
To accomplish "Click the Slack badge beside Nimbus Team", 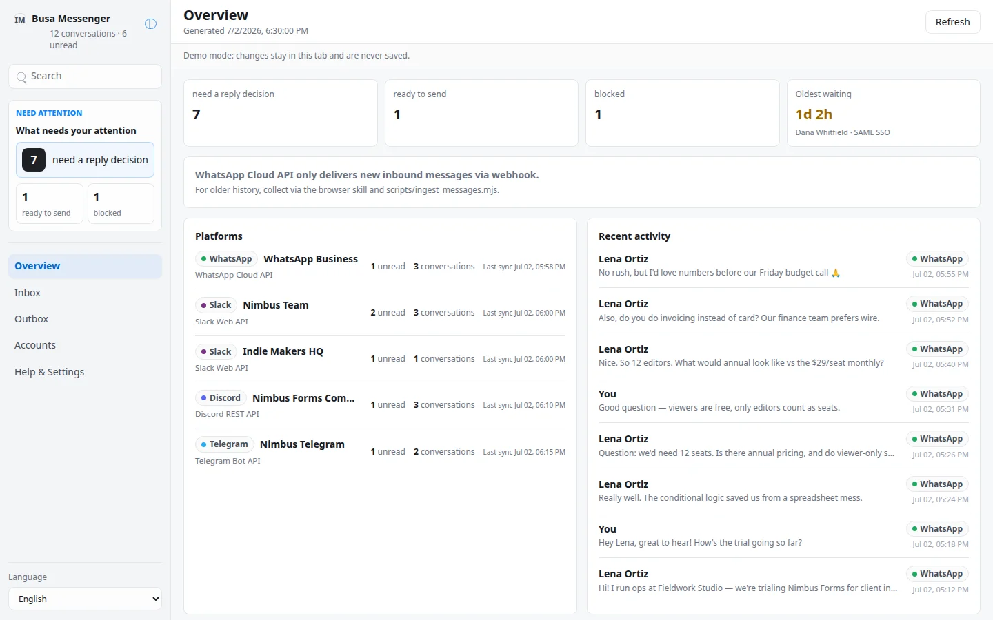I will click(216, 305).
